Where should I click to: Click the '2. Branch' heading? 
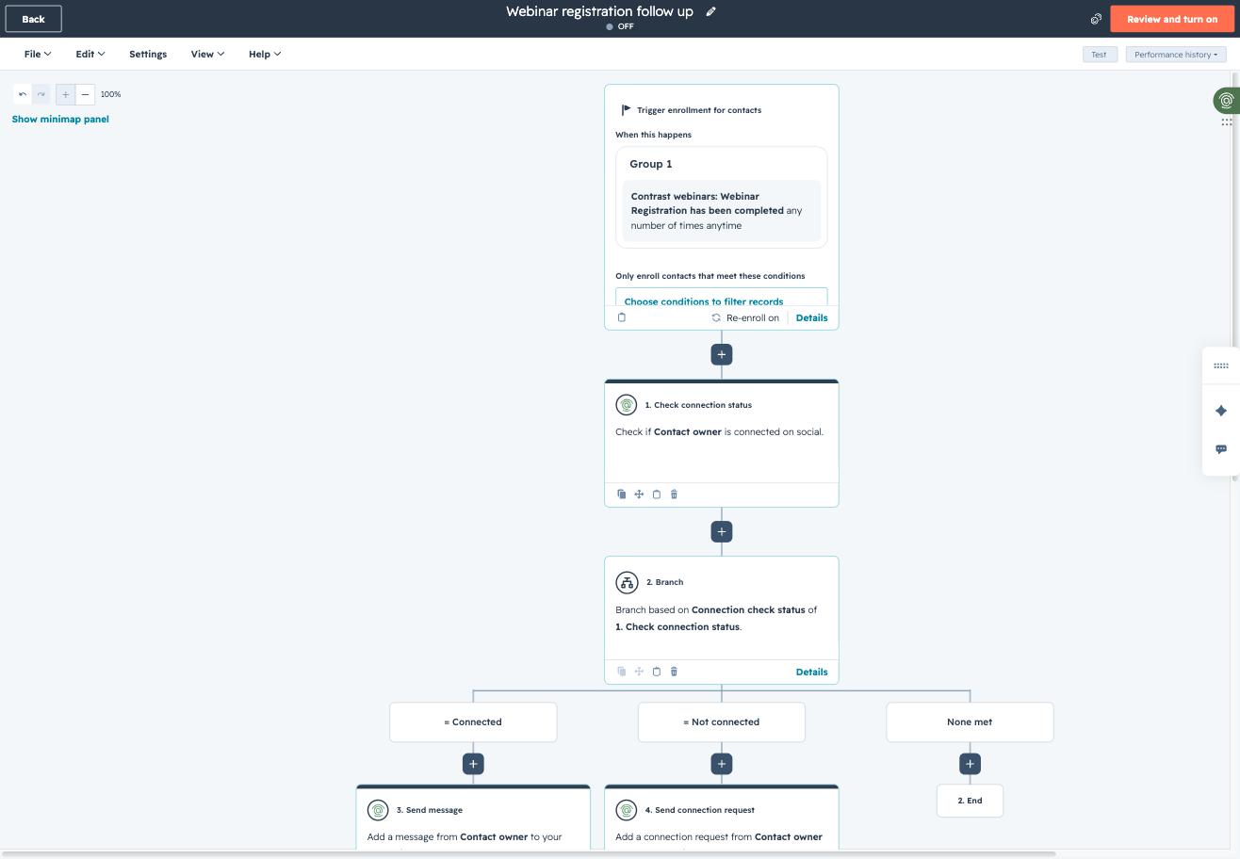pyautogui.click(x=665, y=582)
